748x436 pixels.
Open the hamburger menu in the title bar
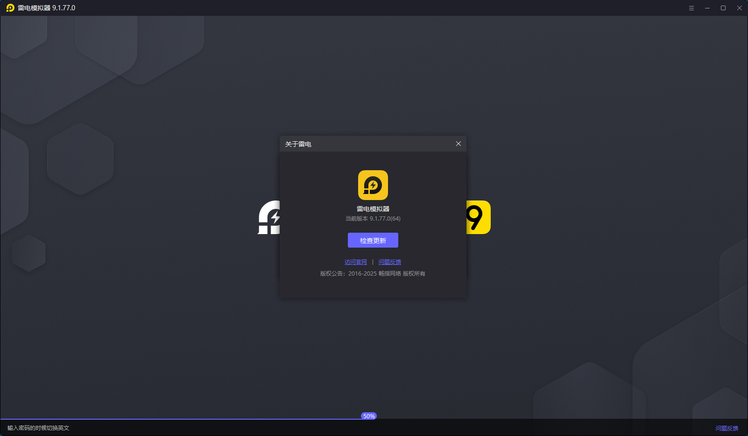pos(692,8)
